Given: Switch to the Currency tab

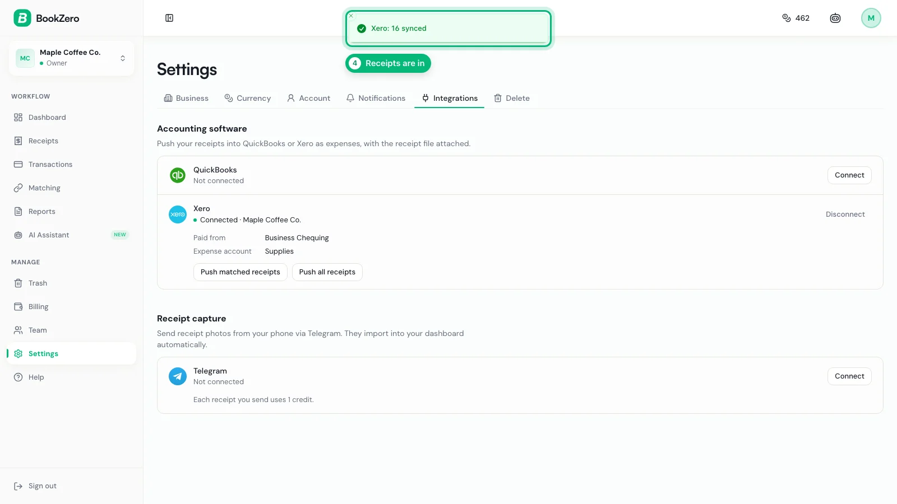Looking at the screenshot, I should (248, 98).
